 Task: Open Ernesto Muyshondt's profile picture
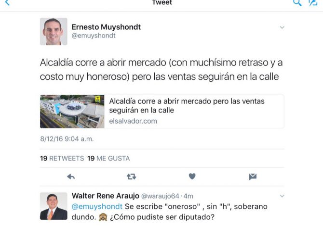coord(54,31)
